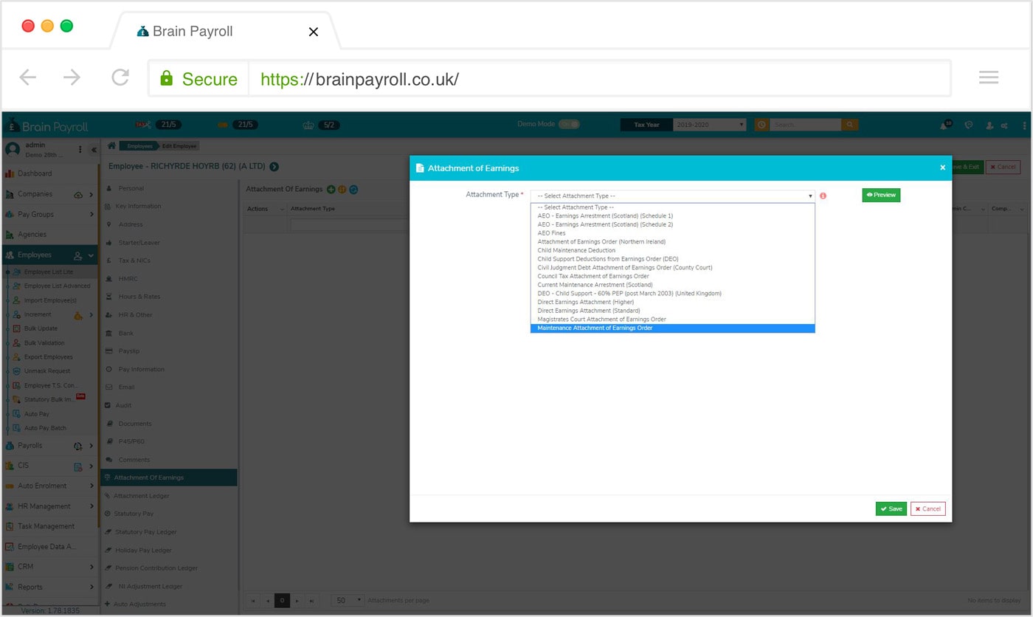
Task: Select Child Maintenance Deduction option
Action: [x=672, y=250]
